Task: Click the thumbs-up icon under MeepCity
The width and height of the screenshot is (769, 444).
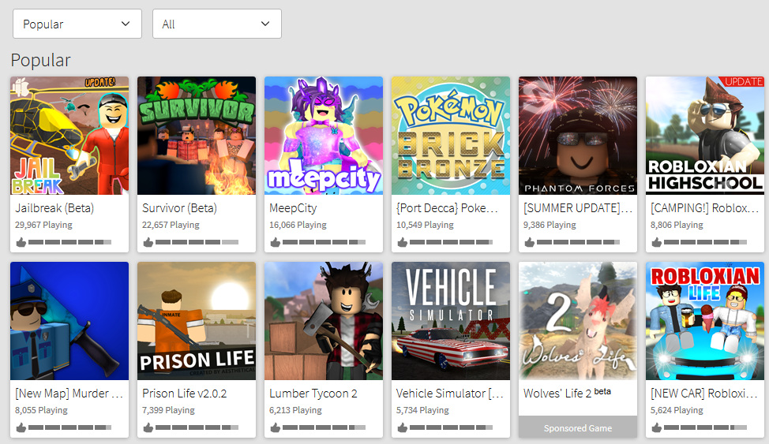Action: pyautogui.click(x=276, y=242)
